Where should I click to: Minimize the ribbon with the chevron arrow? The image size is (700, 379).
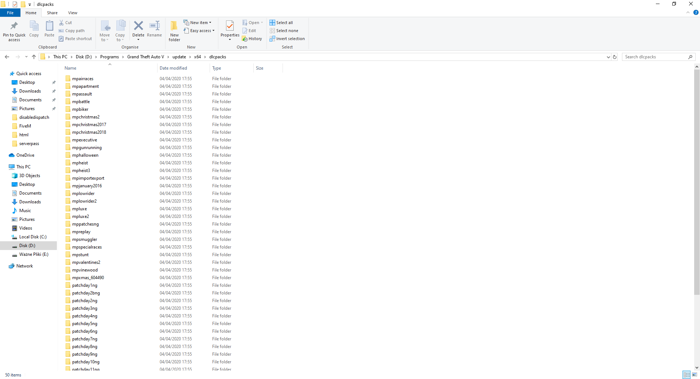[x=688, y=12]
